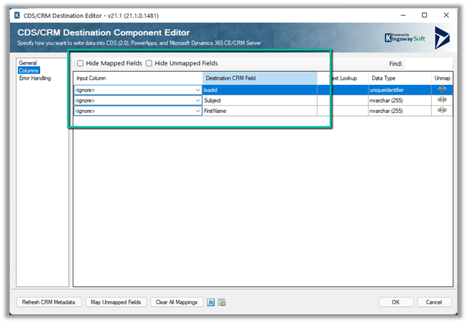The width and height of the screenshot is (467, 323).
Task: Click the unmap icon for the Subject row
Action: pos(442,101)
